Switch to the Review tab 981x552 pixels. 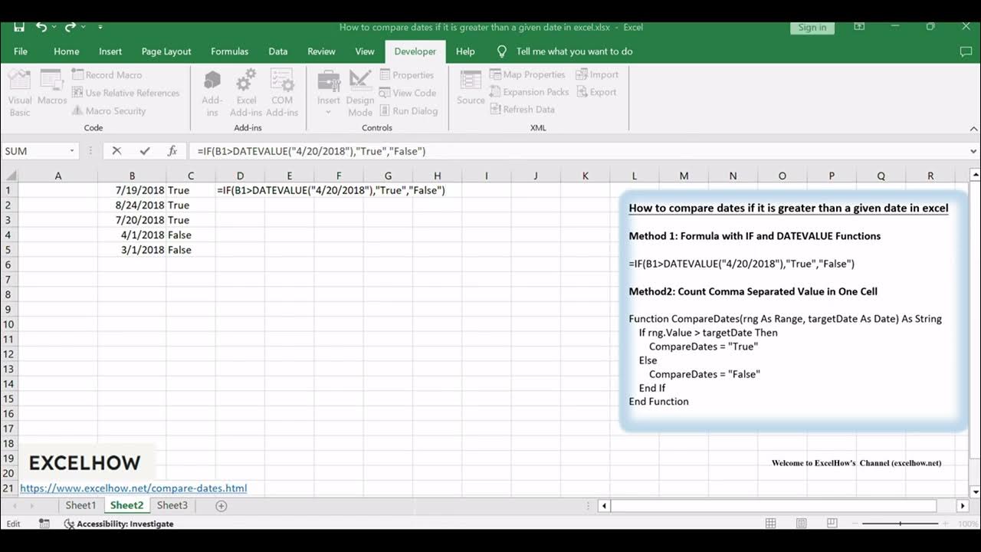pyautogui.click(x=321, y=51)
